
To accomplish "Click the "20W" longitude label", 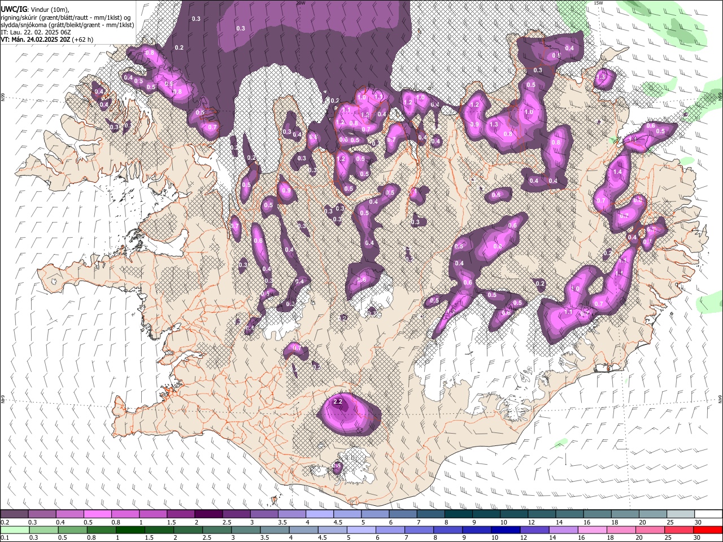I will (x=300, y=3).
